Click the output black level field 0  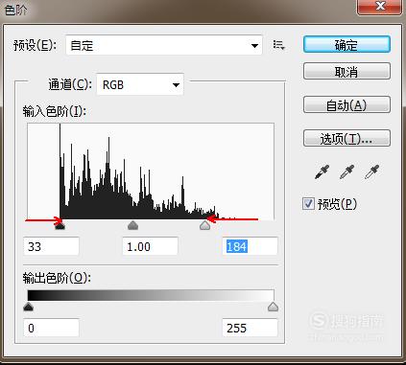[x=51, y=328]
